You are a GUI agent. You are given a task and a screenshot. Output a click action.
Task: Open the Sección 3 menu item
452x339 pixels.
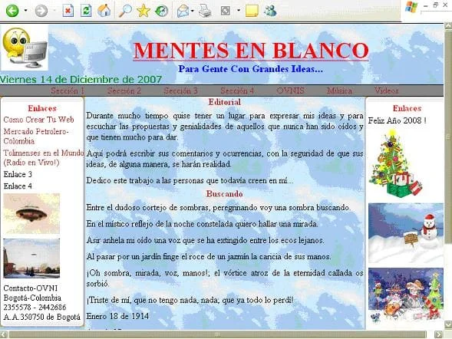[181, 91]
